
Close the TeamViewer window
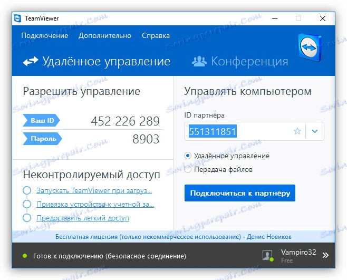tap(323, 18)
